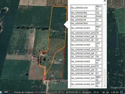Click the las_colonias:comp3_porc label cell
This screenshot has width=125, height=94.
[x=83, y=66]
